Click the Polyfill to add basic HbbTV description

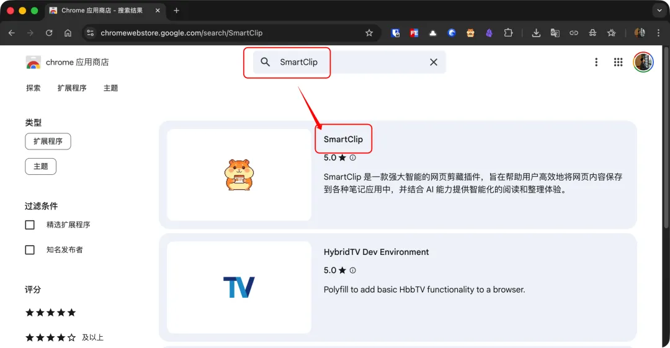[x=424, y=290]
